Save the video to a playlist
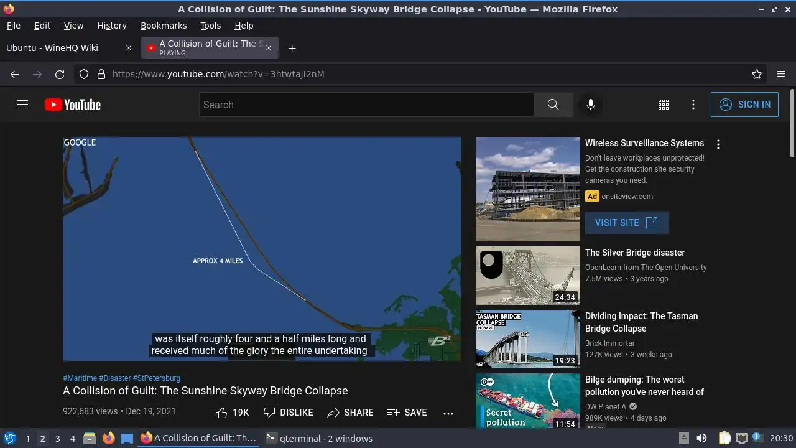 coord(407,413)
